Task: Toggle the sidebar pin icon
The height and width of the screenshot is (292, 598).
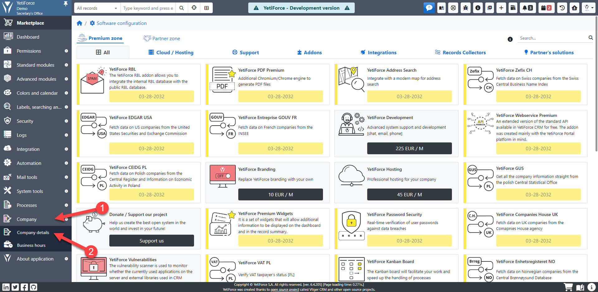Action: point(66,3)
